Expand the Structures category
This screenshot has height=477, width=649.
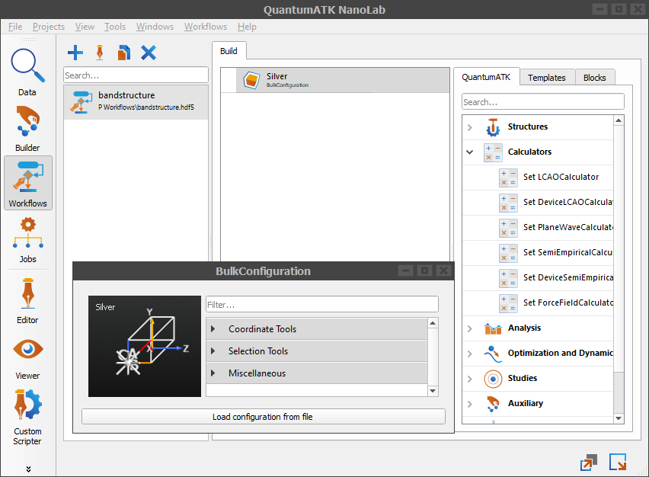point(470,127)
